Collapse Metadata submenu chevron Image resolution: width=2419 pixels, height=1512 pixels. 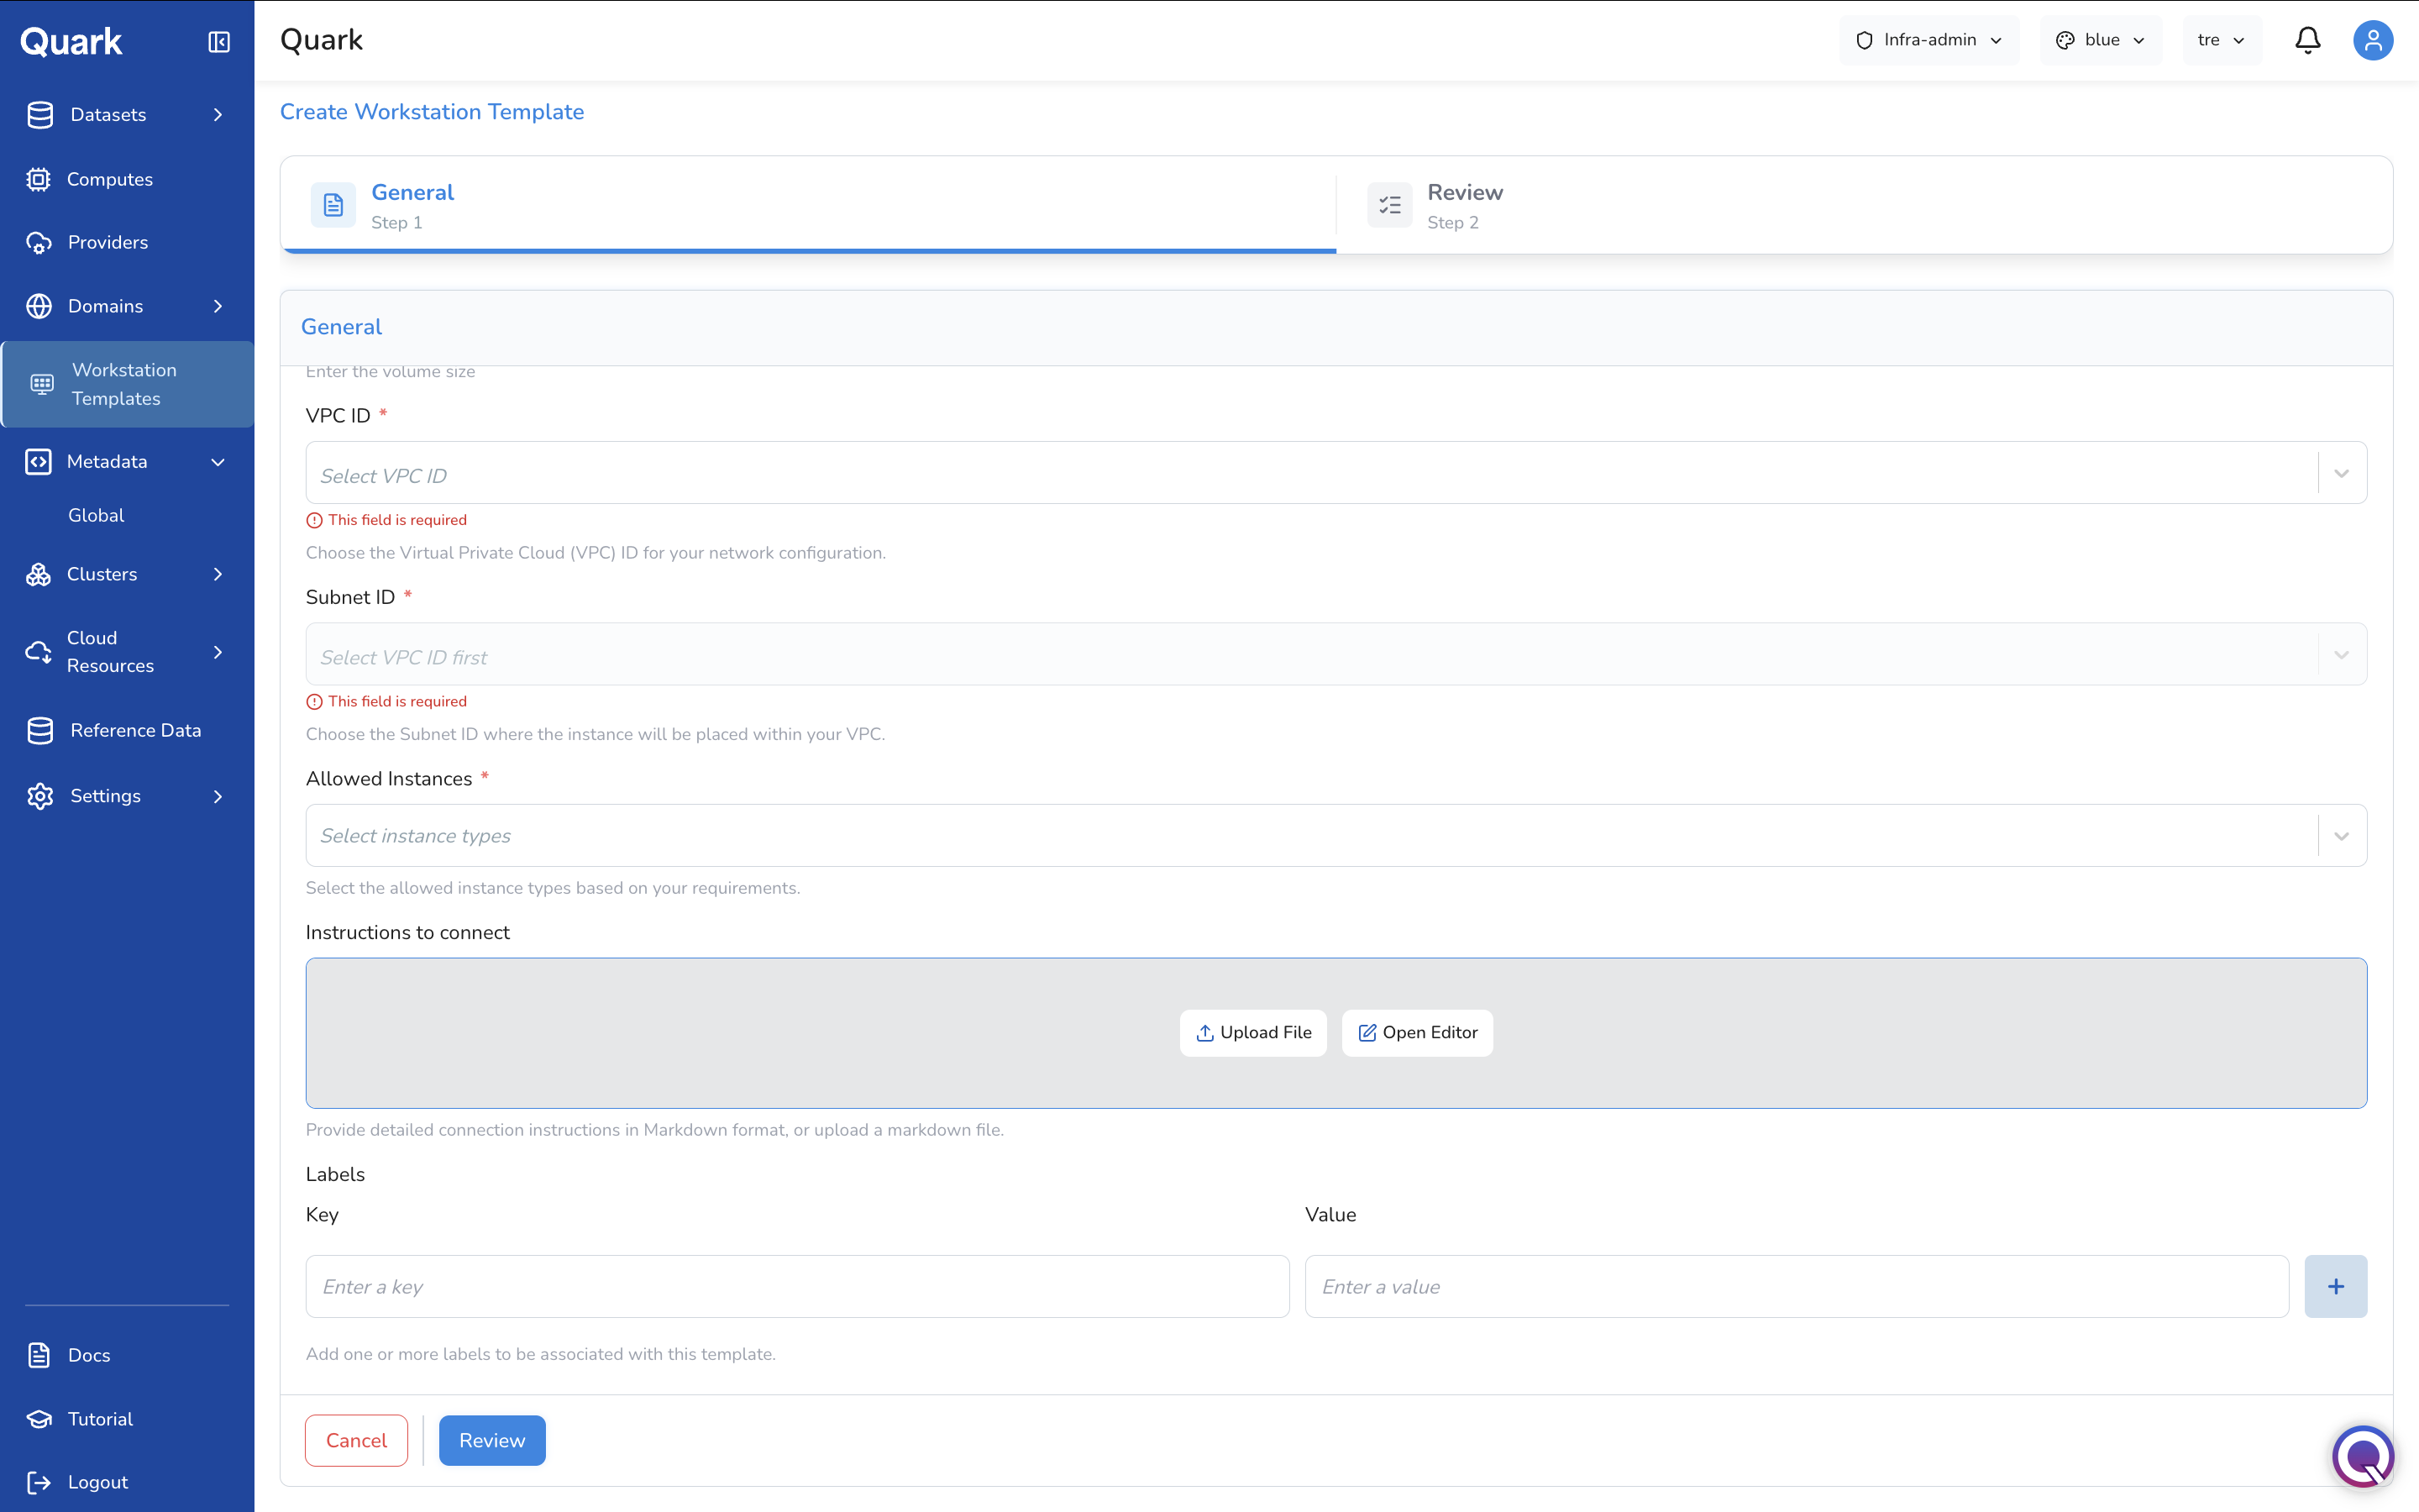point(218,461)
